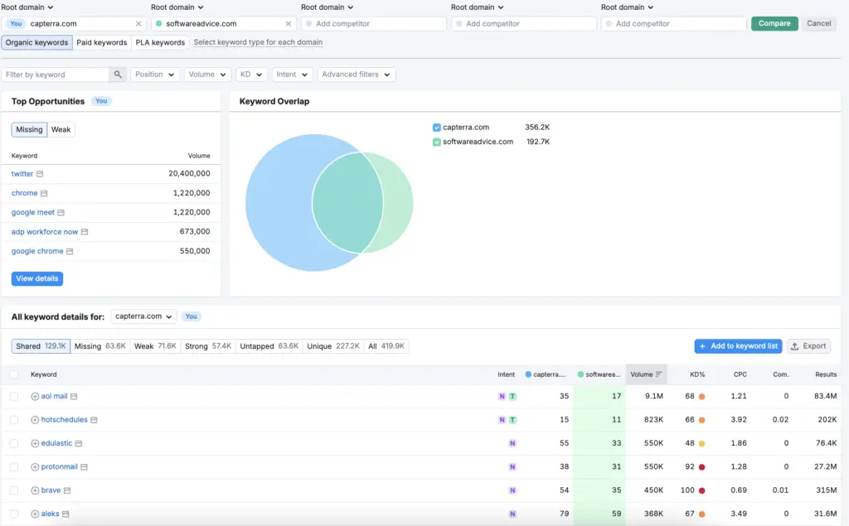Sort table by Volume column
The image size is (849, 526).
tap(647, 374)
